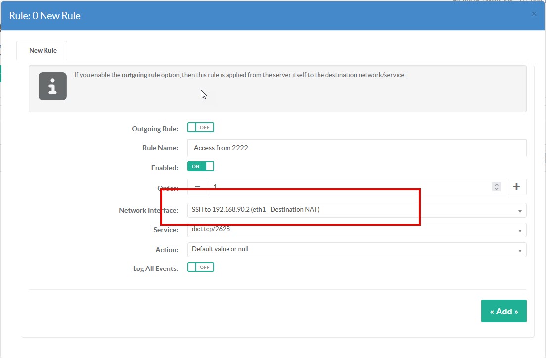This screenshot has height=358, width=546.
Task: Click the Network Interface dropdown arrow
Action: point(520,211)
